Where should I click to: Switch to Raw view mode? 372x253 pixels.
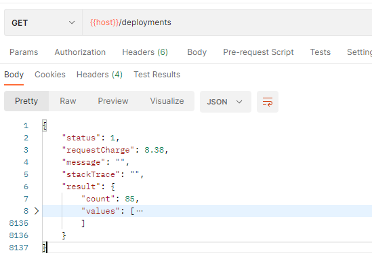(x=68, y=101)
